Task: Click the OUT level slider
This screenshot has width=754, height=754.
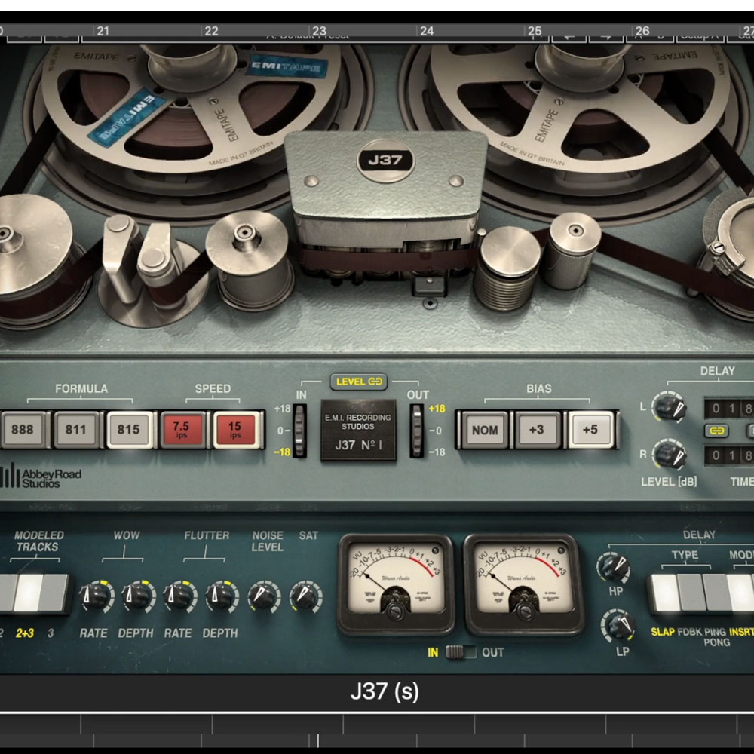Action: (417, 431)
